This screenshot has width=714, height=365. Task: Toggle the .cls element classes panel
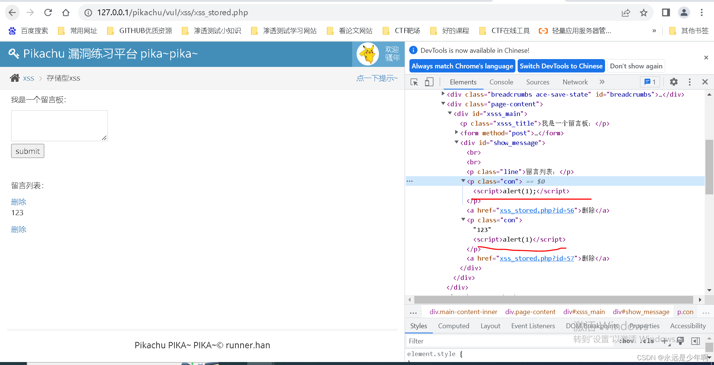point(648,341)
